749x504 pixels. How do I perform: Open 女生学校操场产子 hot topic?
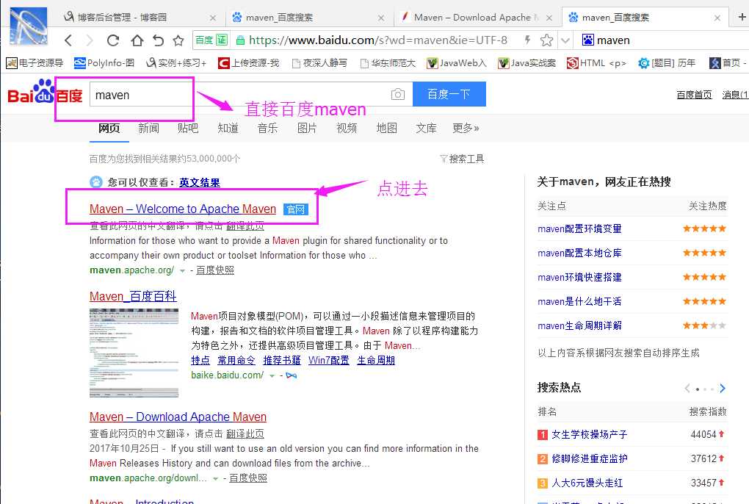(x=590, y=434)
